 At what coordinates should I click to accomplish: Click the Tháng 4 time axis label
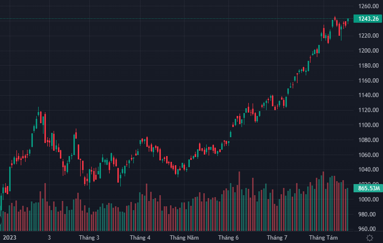[x=140, y=238]
